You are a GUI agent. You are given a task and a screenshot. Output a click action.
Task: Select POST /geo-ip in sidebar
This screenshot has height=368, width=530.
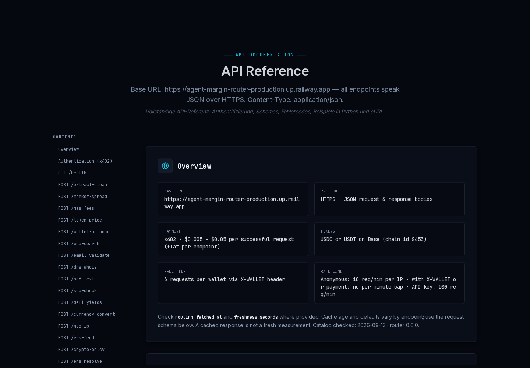(74, 326)
